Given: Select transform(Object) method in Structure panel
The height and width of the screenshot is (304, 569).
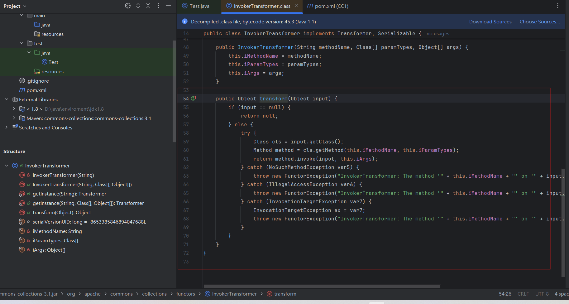Looking at the screenshot, I should (62, 212).
